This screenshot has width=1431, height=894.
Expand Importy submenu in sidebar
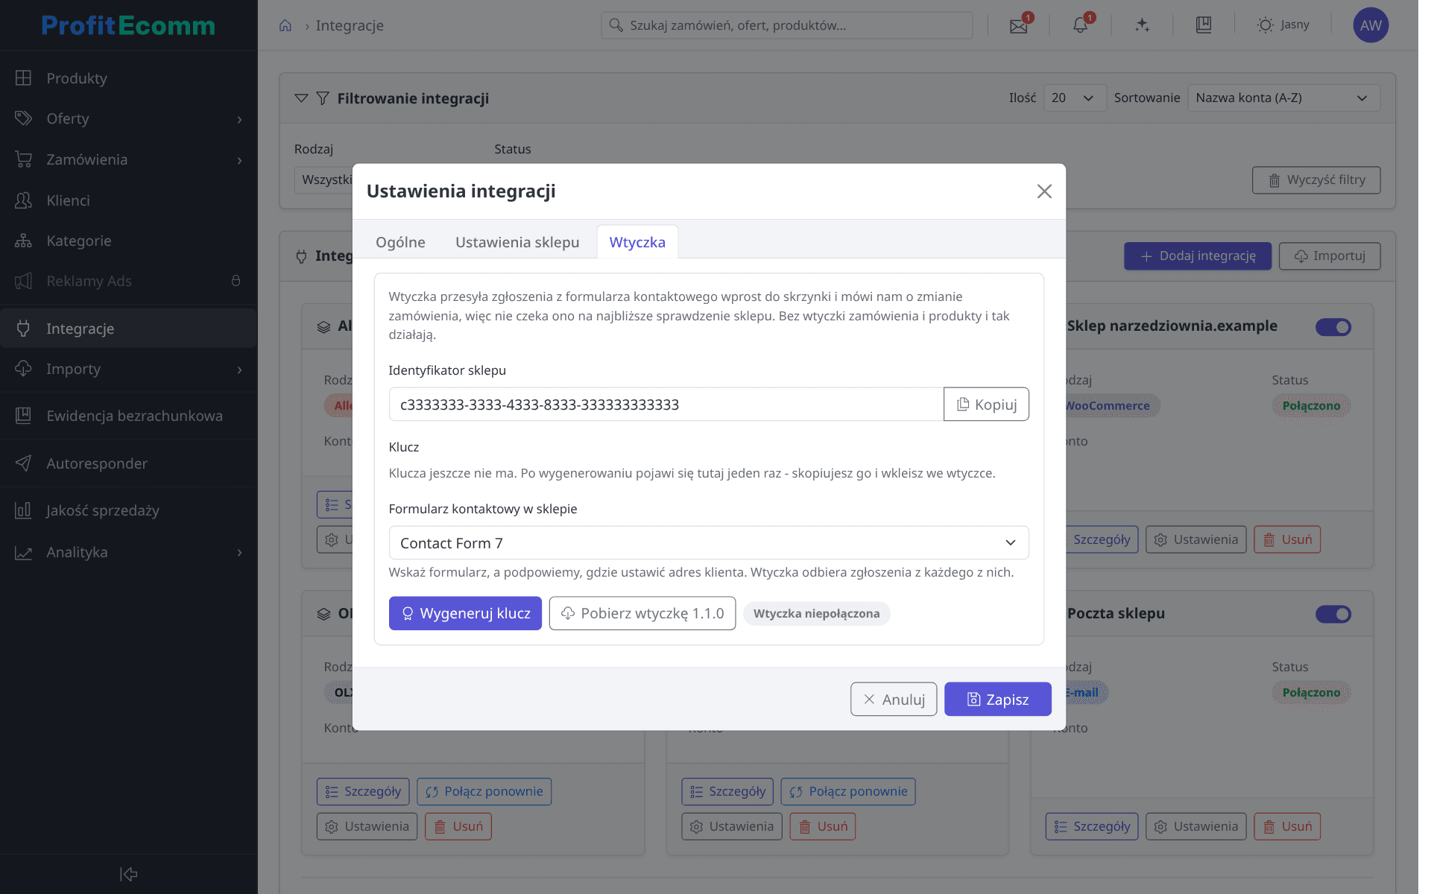coord(239,370)
